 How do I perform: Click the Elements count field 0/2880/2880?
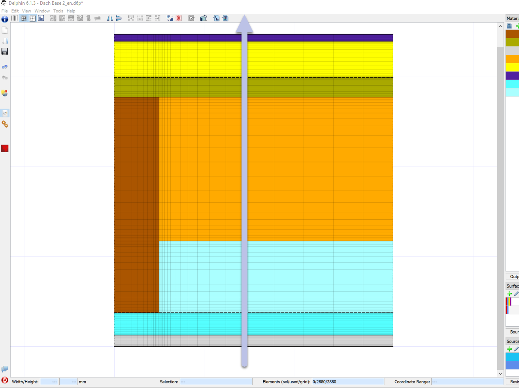click(348, 382)
